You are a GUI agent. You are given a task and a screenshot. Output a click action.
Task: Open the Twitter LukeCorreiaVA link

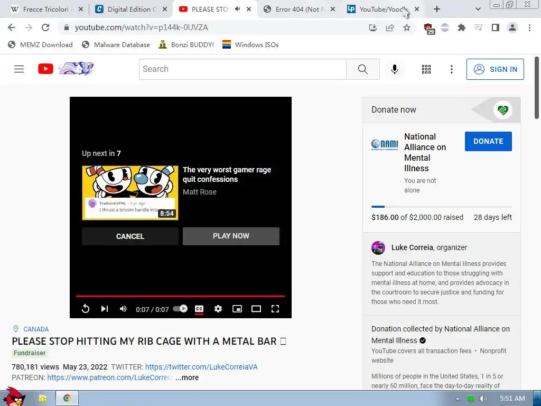click(x=201, y=367)
